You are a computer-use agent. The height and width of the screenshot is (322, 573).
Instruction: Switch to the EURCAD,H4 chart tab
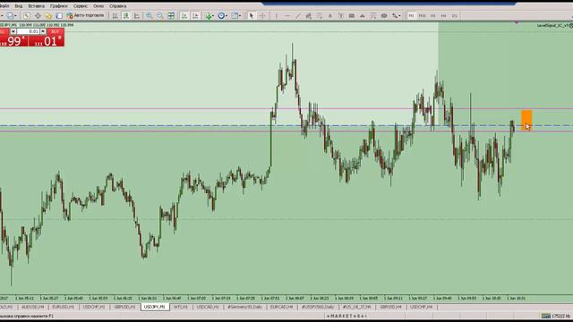click(281, 307)
